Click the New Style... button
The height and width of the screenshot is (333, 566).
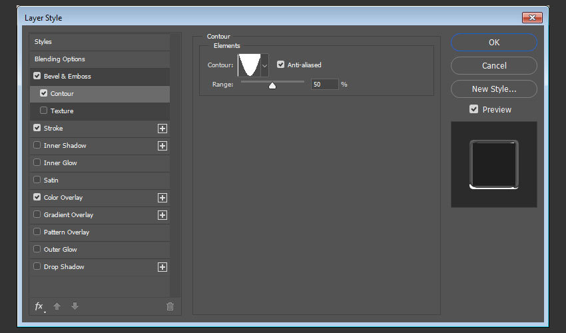pyautogui.click(x=493, y=89)
